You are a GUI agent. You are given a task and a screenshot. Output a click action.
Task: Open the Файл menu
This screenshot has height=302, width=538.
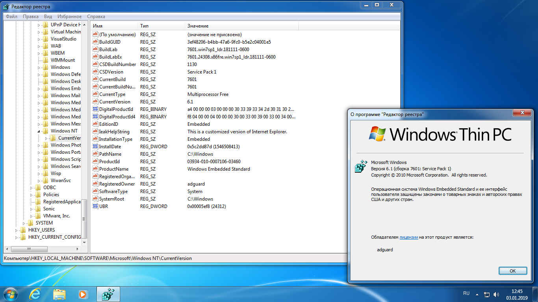11,17
